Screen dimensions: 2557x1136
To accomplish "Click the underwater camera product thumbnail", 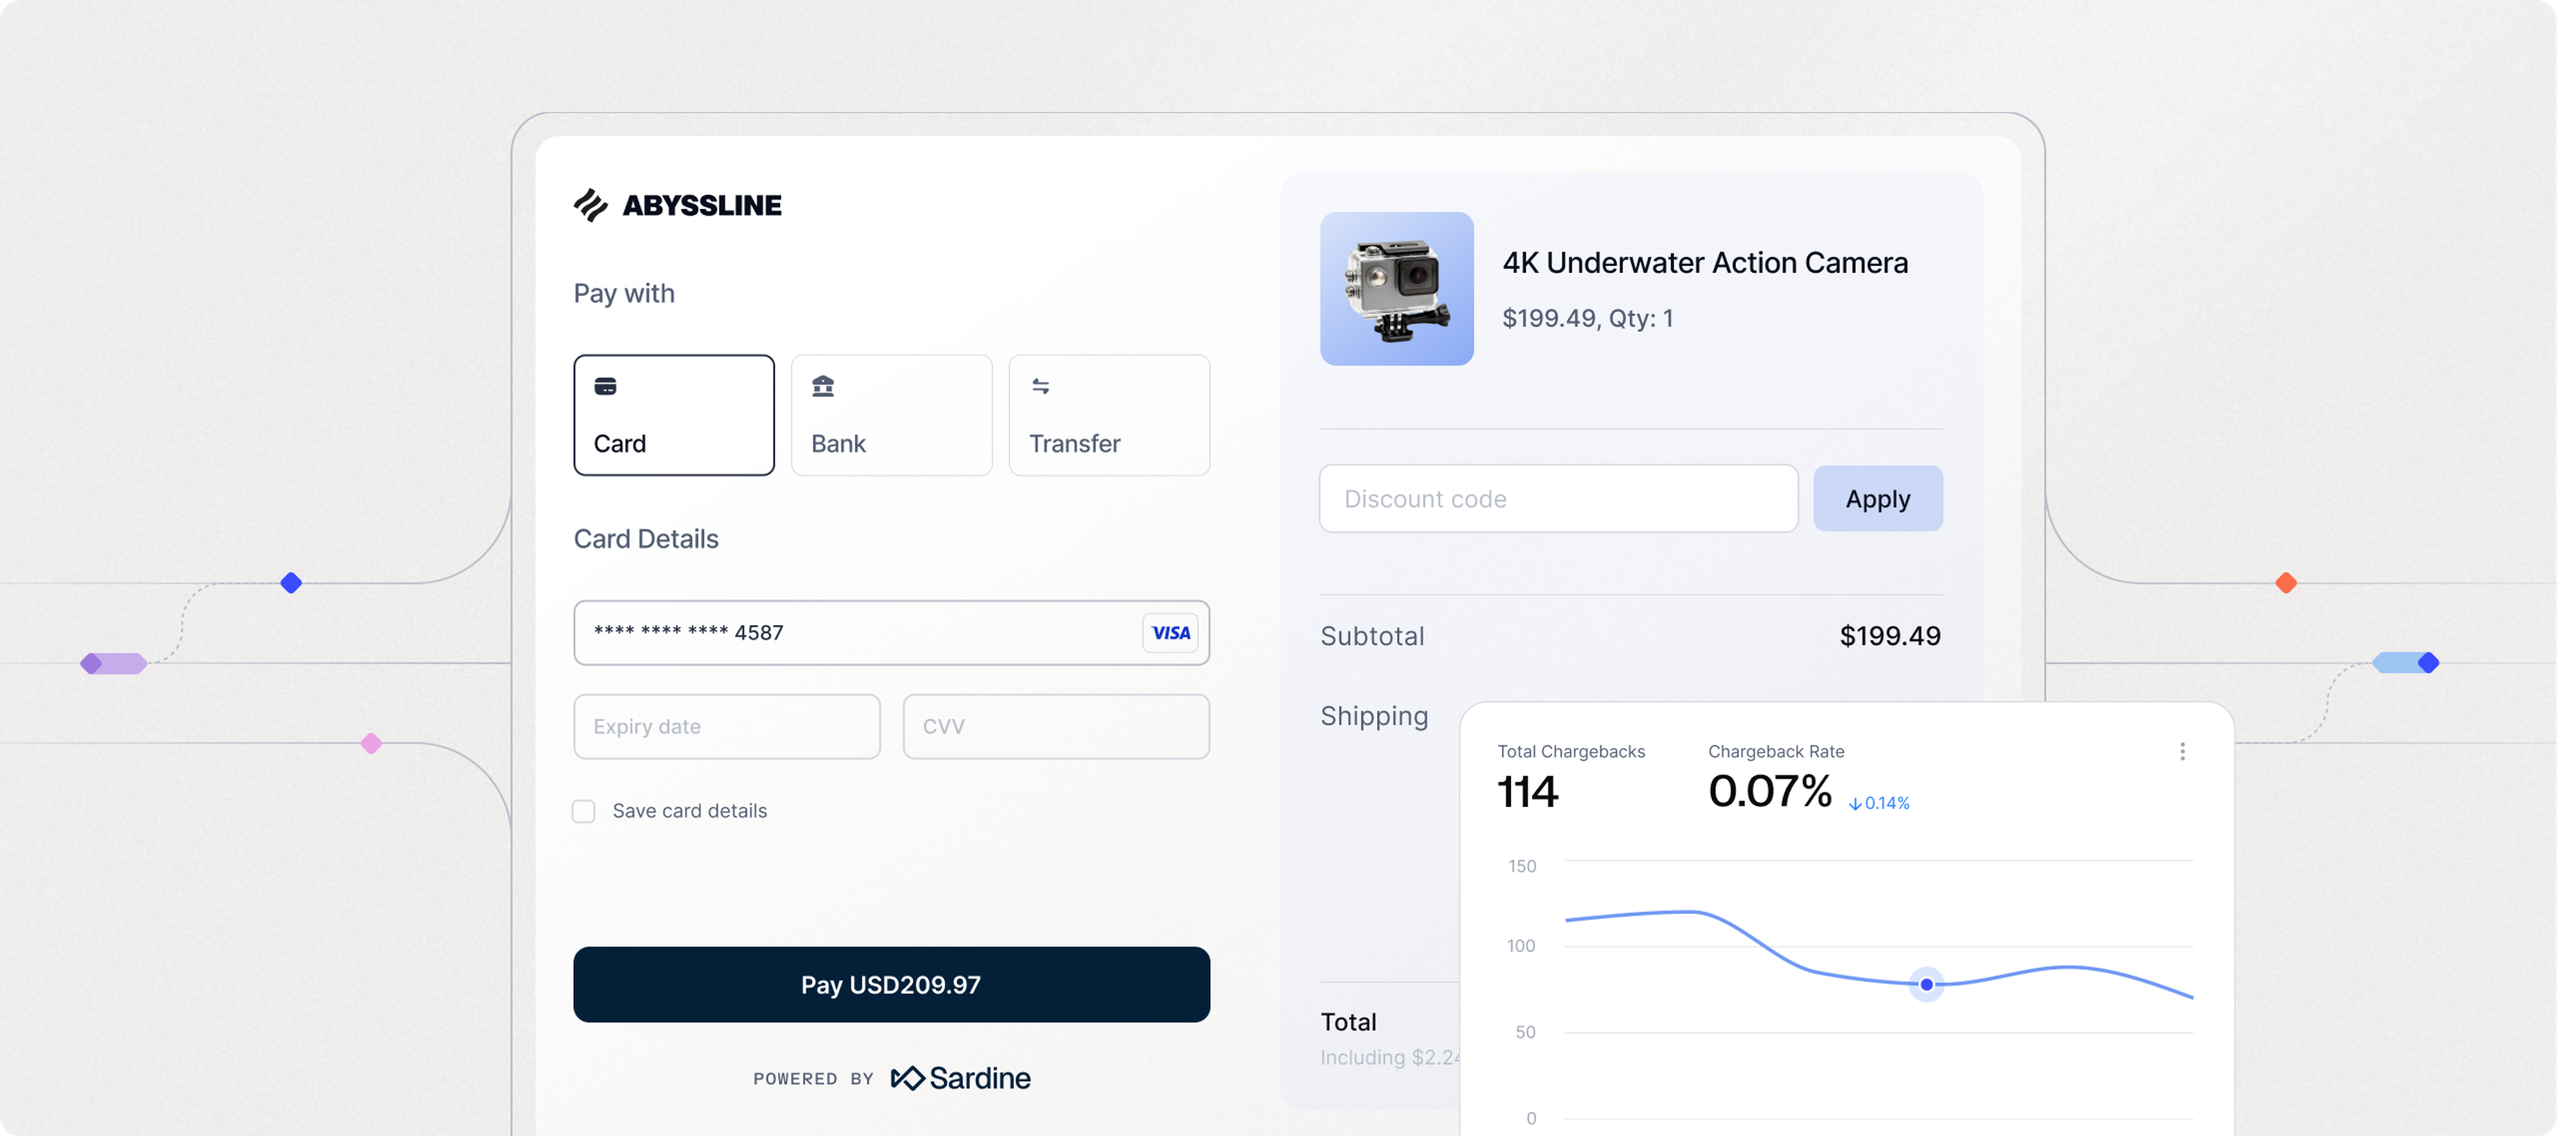I will coord(1397,289).
